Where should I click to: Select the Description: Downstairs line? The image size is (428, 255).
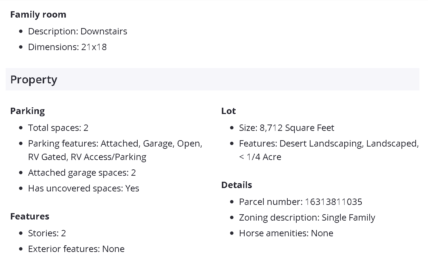pos(77,31)
